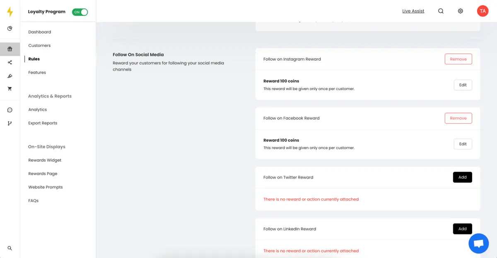Go to Rewards Widget settings
The width and height of the screenshot is (497, 258).
pyautogui.click(x=45, y=160)
